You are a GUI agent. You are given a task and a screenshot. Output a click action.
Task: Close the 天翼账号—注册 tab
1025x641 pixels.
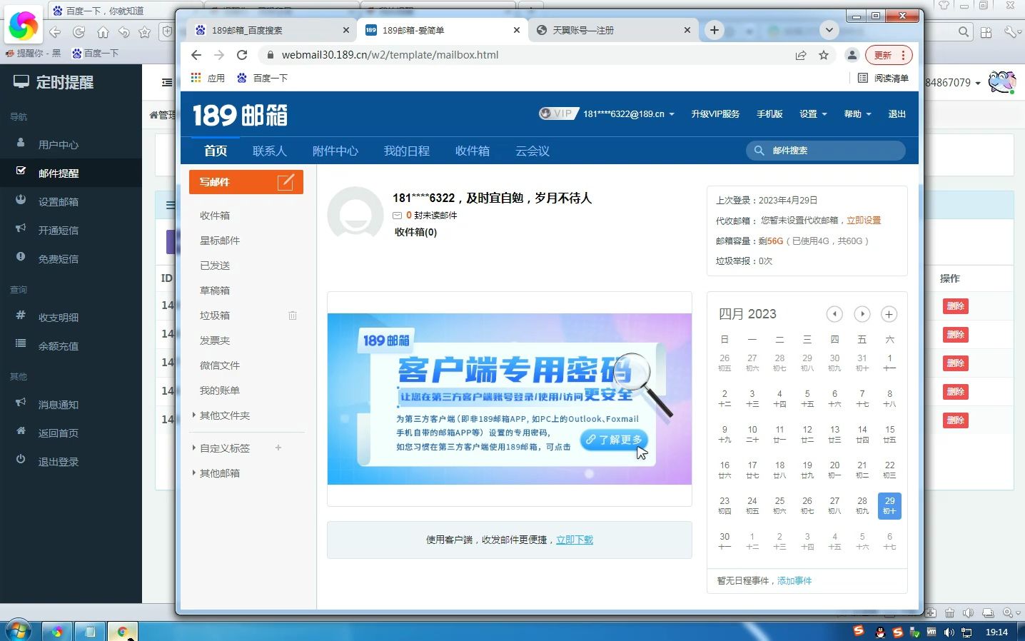click(x=687, y=30)
